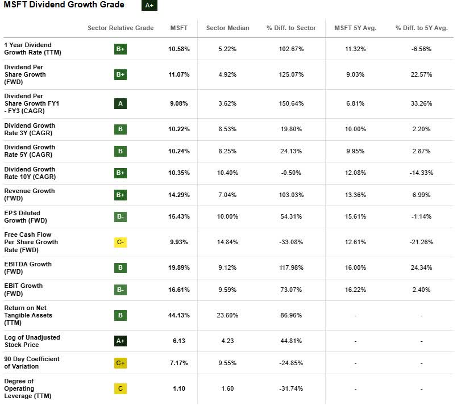Open the Dividend Growth Rate 10Y (CAGR) metric
The height and width of the screenshot is (410, 457).
click(x=30, y=173)
